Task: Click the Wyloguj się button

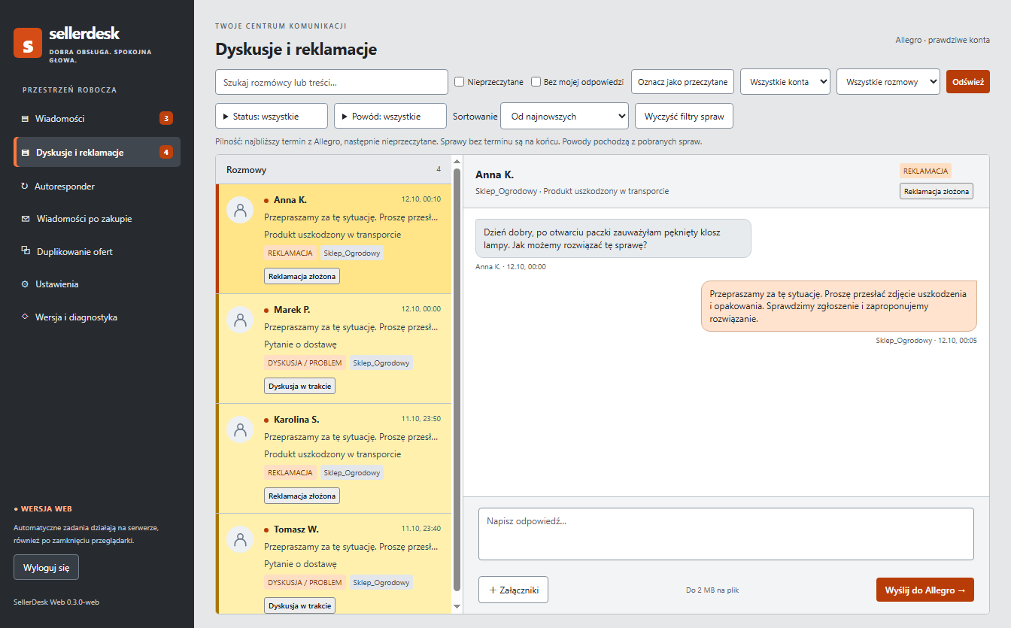Action: (46, 567)
